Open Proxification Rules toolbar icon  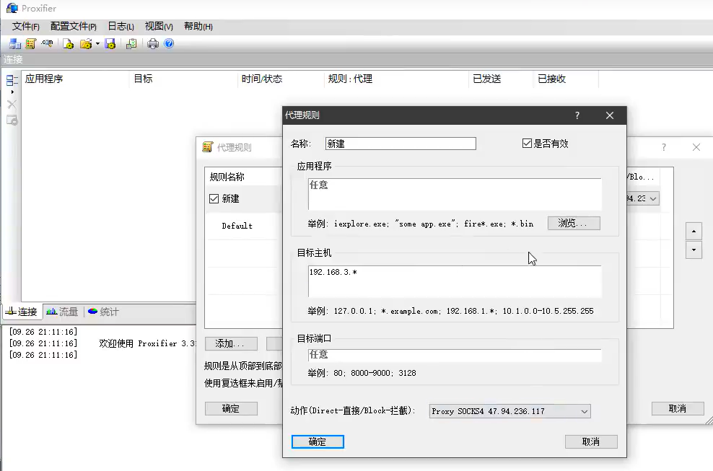pyautogui.click(x=31, y=44)
